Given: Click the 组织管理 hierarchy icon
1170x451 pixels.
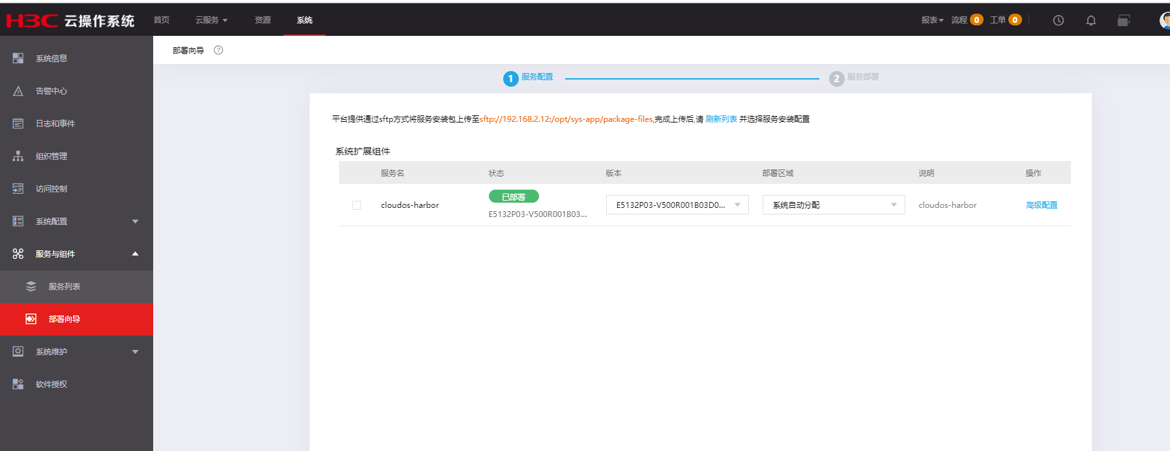Looking at the screenshot, I should pyautogui.click(x=18, y=156).
